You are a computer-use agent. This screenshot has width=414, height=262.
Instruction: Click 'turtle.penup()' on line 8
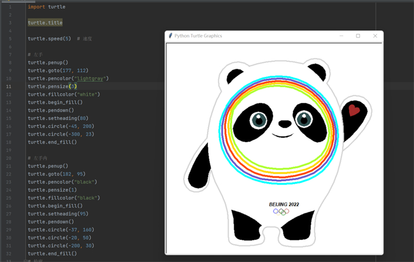click(48, 63)
